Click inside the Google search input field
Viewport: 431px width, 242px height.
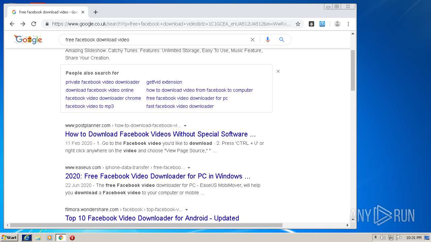[x=155, y=40]
